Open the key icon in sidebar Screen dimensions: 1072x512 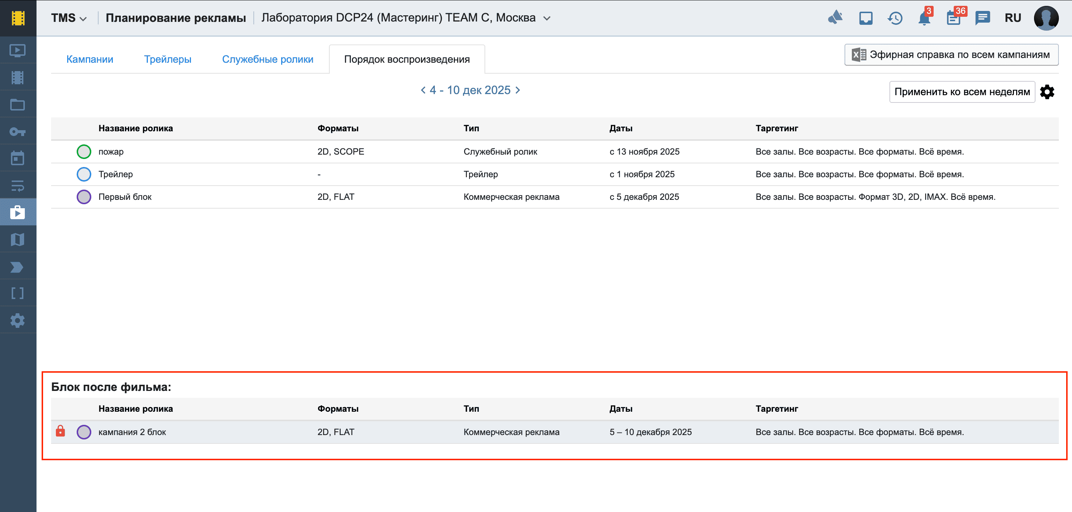coord(18,132)
